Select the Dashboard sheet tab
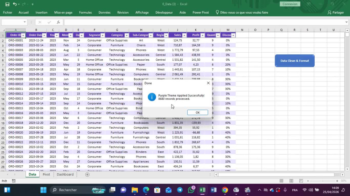Viewport: 350px width, 196px height. point(65,174)
